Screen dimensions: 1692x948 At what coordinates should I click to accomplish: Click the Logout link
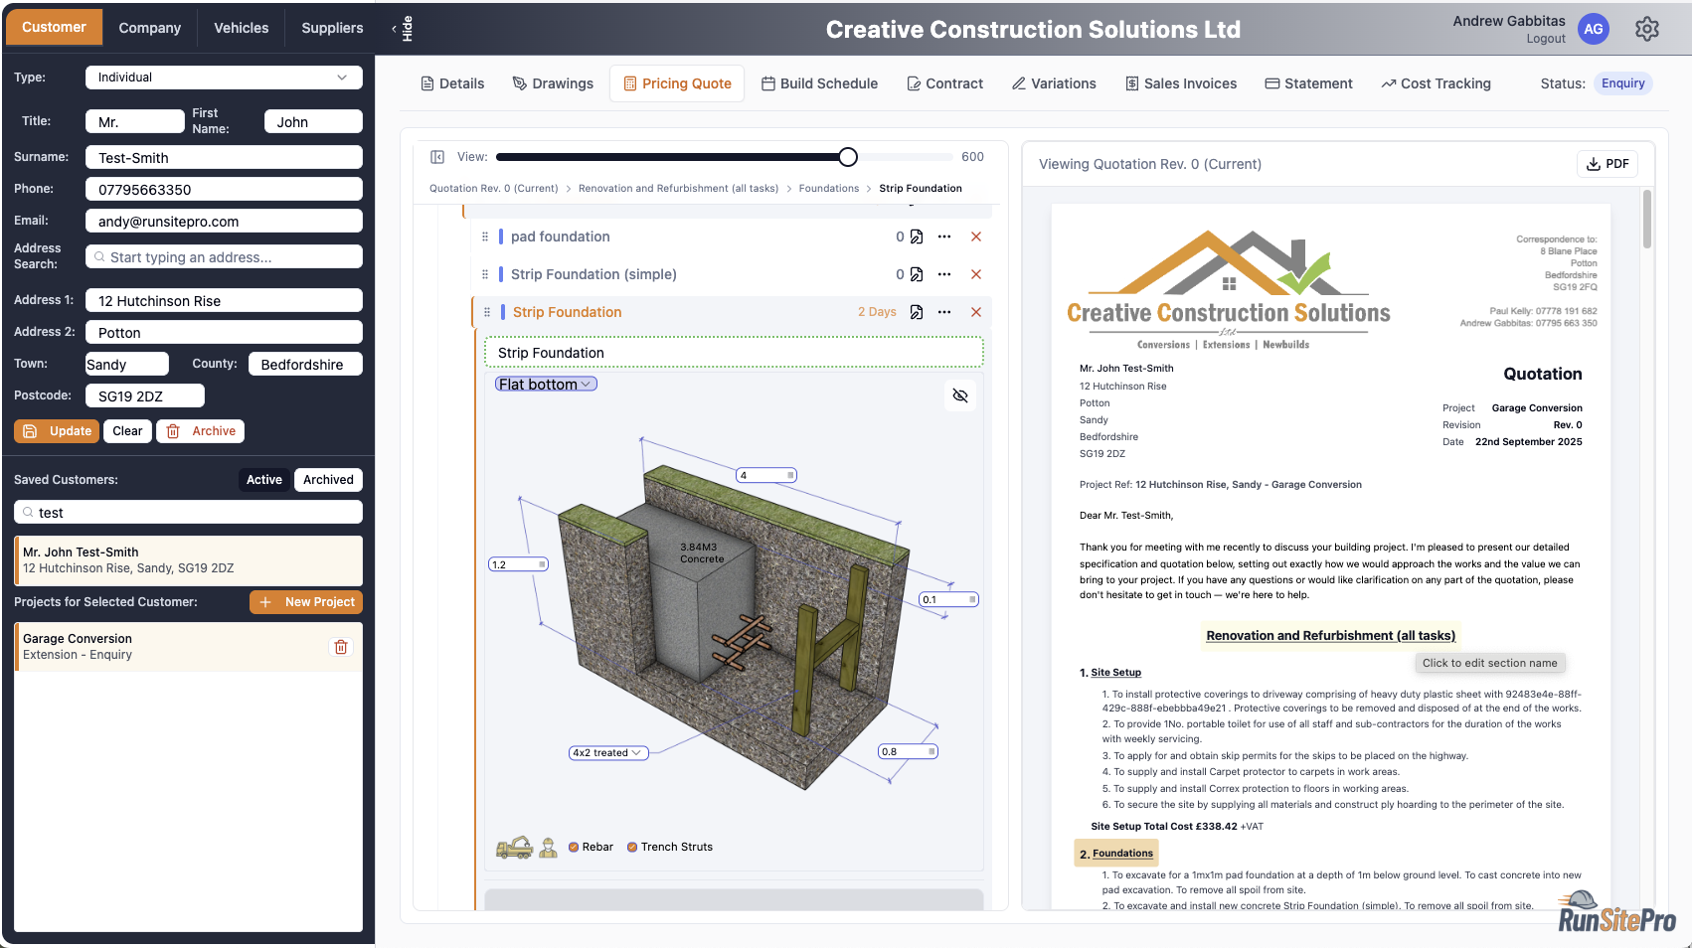[x=1546, y=39]
